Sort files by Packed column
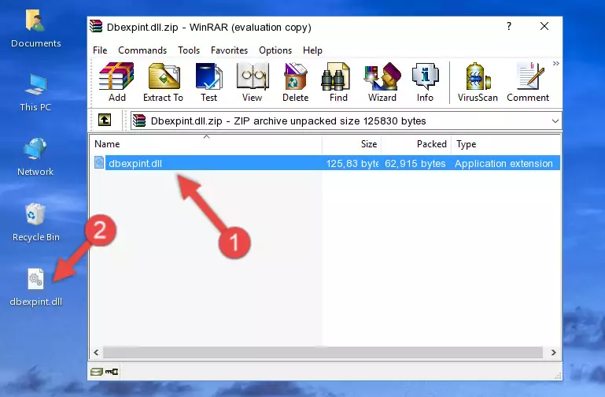 coord(416,144)
